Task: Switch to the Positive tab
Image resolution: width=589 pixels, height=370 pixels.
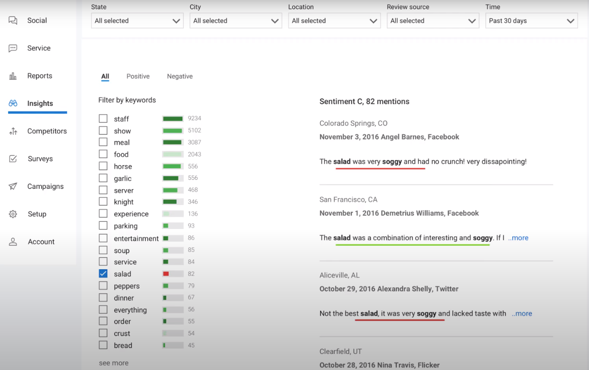Action: [138, 76]
